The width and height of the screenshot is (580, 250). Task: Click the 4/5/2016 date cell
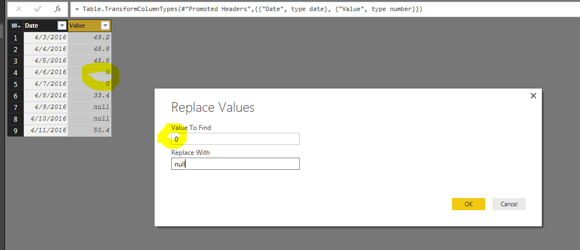pos(45,60)
